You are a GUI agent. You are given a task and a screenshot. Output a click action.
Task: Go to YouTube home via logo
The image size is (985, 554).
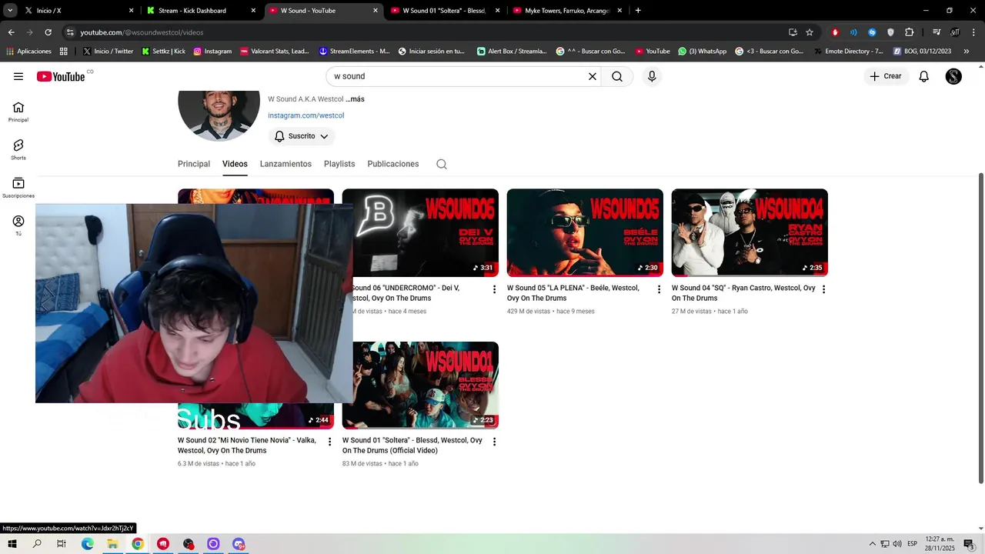pos(61,76)
